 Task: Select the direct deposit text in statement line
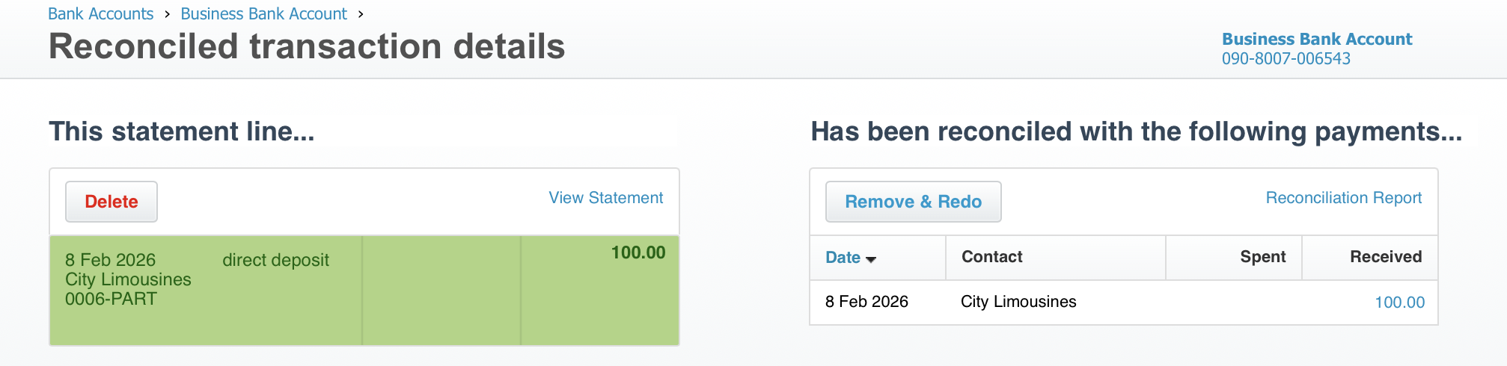[275, 260]
